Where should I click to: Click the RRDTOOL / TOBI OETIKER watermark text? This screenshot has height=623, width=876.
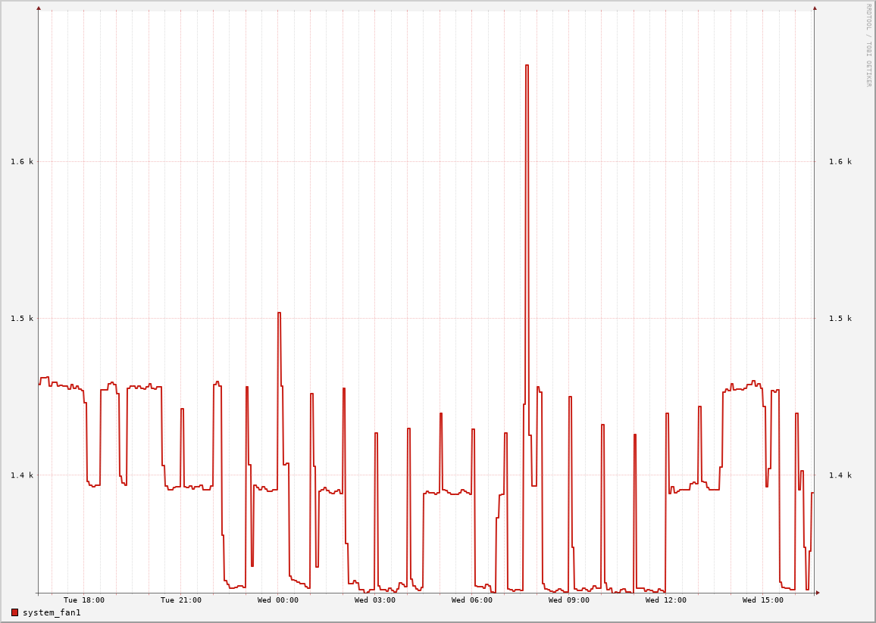pos(868,45)
